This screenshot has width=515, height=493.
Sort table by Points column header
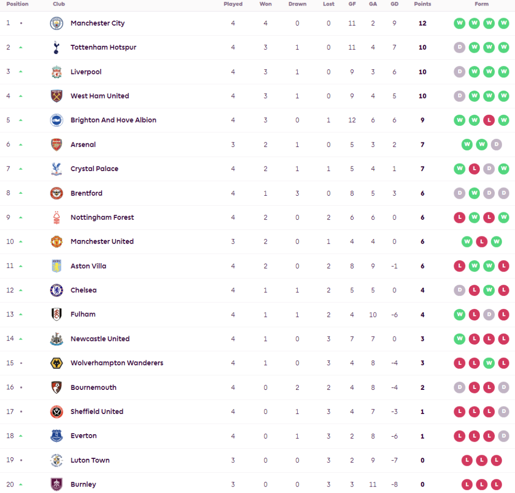[422, 4]
